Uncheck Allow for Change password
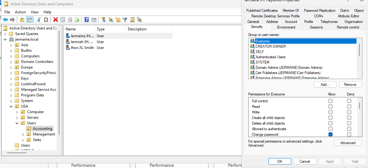 pyautogui.click(x=330, y=135)
